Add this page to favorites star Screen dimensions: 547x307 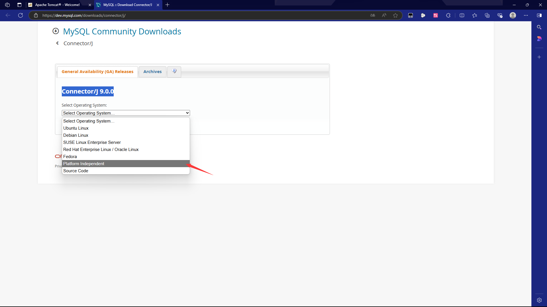point(395,15)
